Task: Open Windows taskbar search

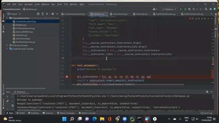Action: [72, 119]
